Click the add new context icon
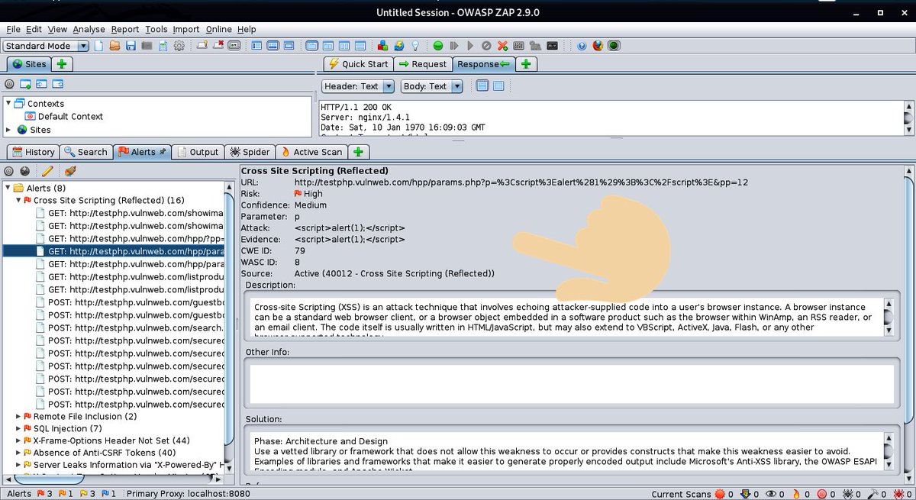Viewport: 916px width, 500px height. [25, 84]
